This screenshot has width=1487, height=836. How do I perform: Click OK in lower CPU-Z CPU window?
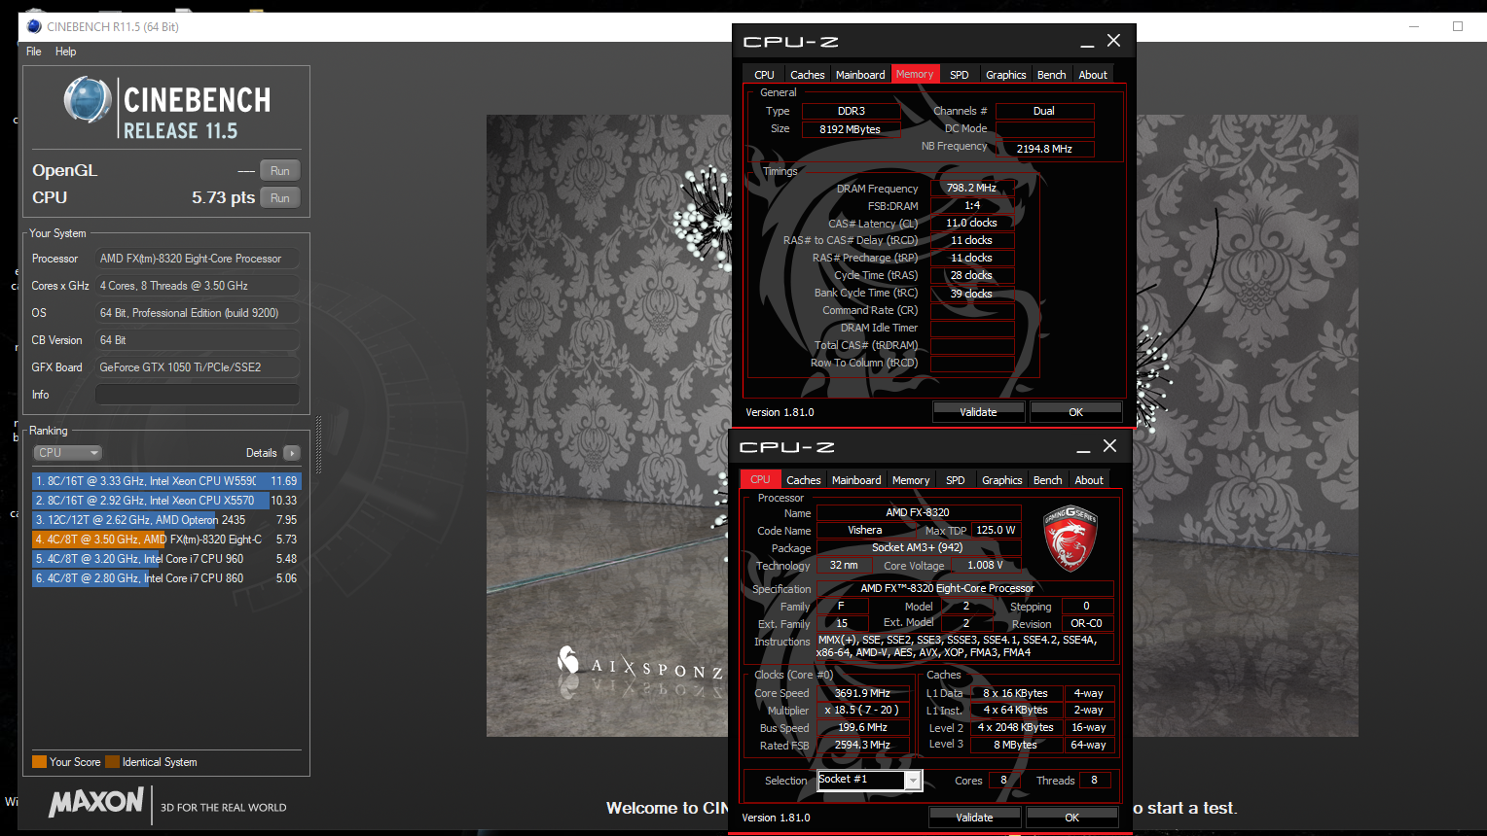click(1072, 818)
